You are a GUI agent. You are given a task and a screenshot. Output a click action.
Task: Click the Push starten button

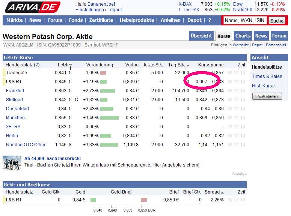point(267,96)
